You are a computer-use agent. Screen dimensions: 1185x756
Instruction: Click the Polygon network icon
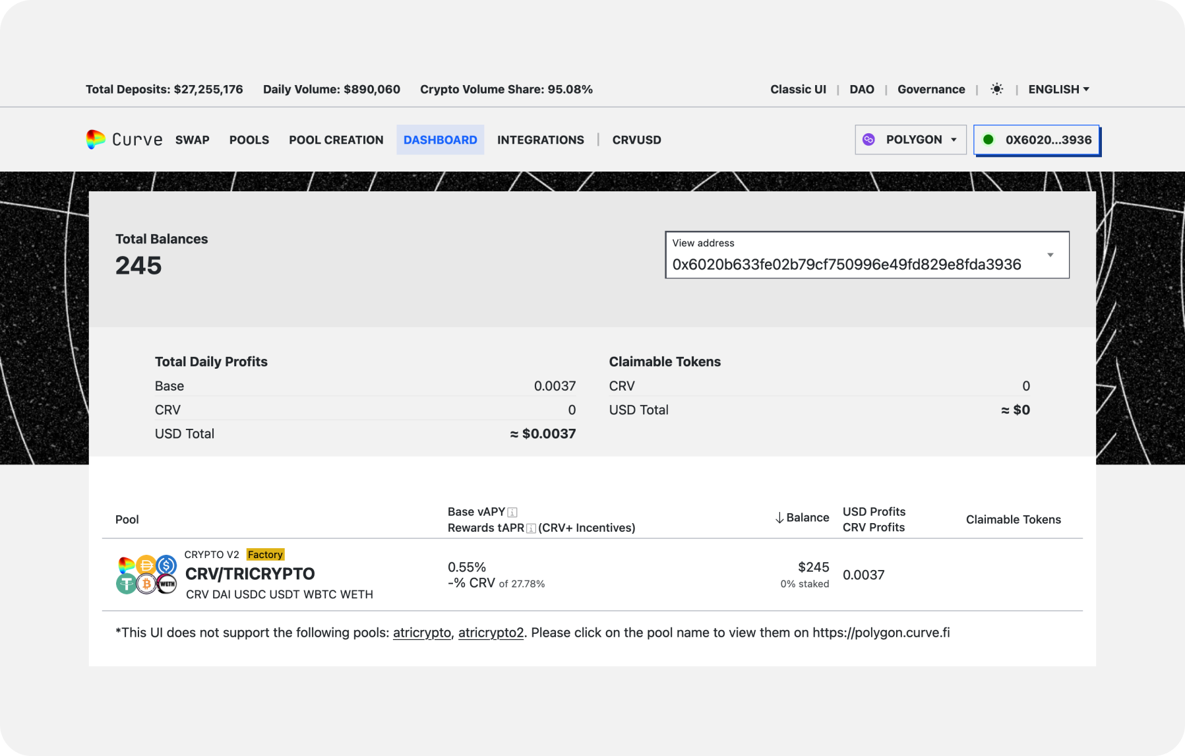click(x=868, y=140)
